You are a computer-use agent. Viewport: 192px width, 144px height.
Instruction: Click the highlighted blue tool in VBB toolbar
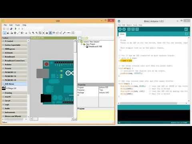(50, 33)
